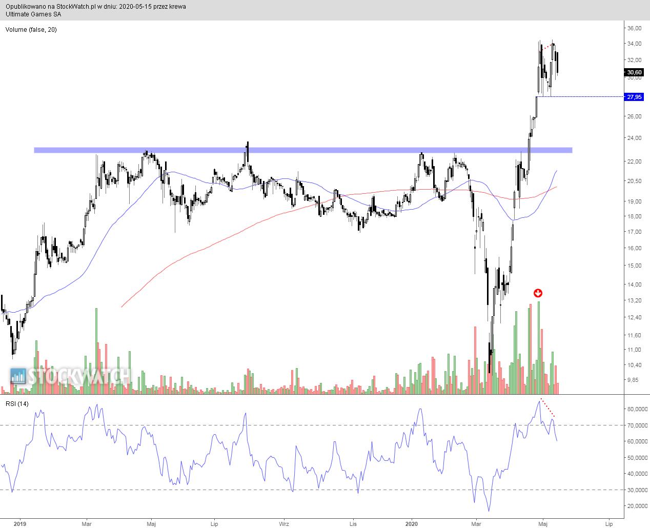Click the 24,00 price axis value
This screenshot has width=650, height=528.
pos(635,138)
